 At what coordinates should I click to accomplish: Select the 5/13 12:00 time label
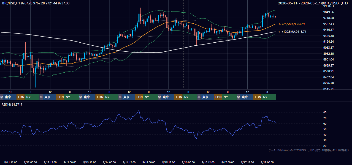[90, 162]
